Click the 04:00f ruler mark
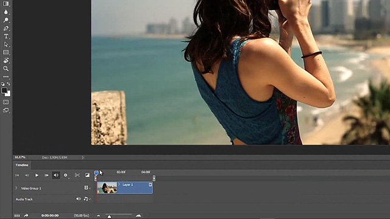The width and height of the screenshot is (390, 219). coord(146,172)
